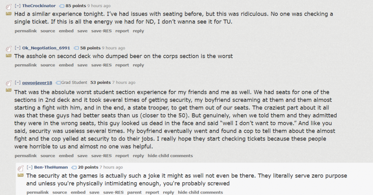Screen dimensions: 373x195
Task: Upvote oovoojaver18's comment with the hand icon
Action: [9, 83]
